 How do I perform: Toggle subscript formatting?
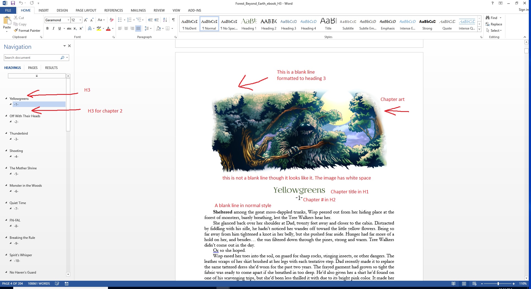(x=75, y=28)
